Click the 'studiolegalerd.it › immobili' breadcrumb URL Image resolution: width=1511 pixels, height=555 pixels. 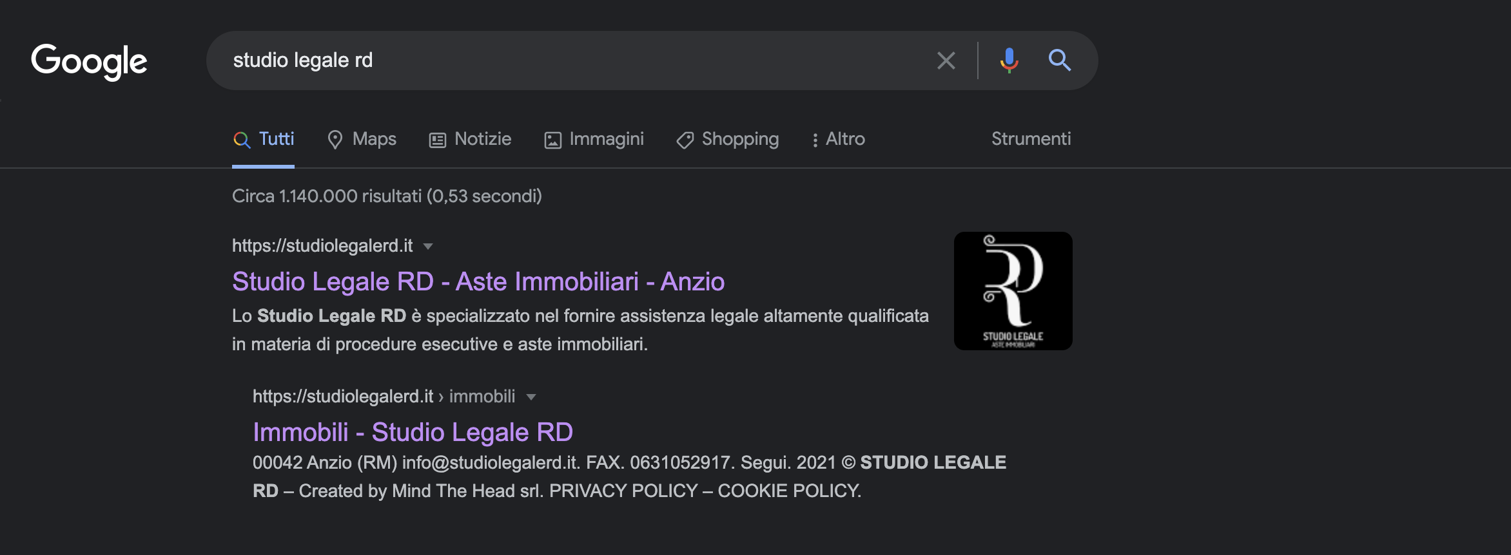click(384, 397)
